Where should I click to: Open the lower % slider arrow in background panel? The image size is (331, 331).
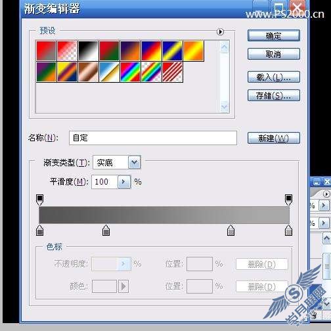324,223
